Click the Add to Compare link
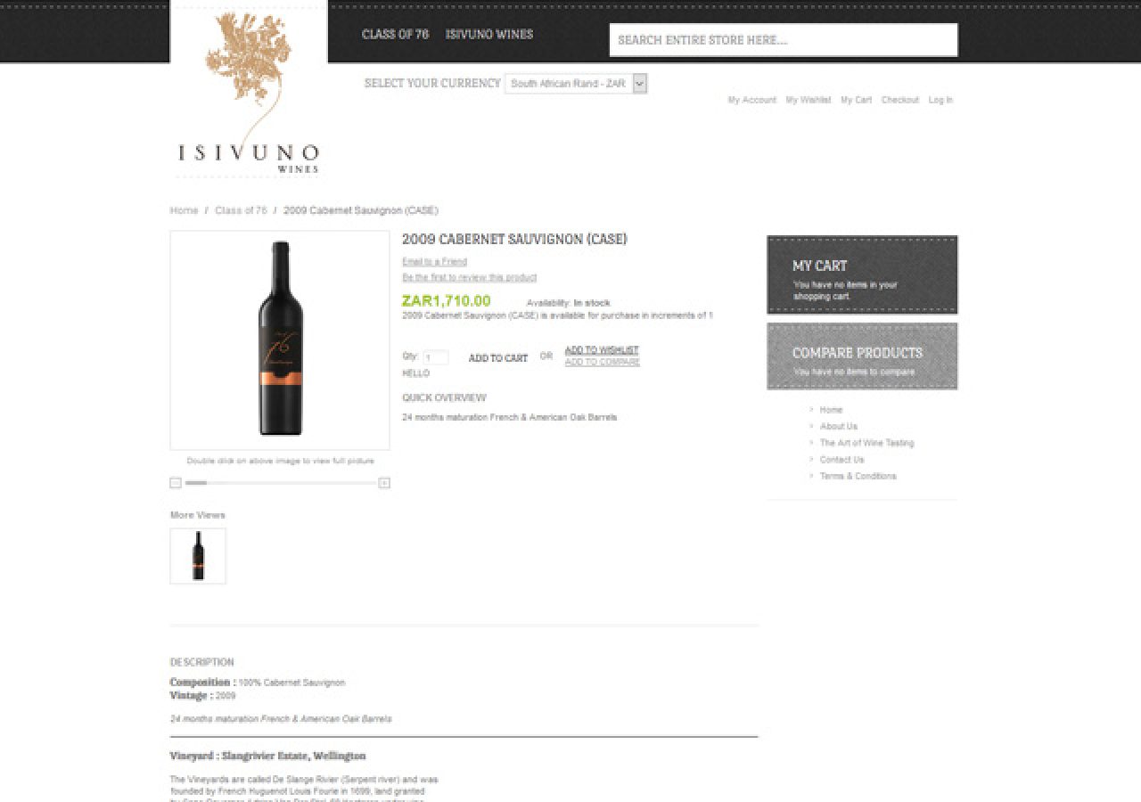 pos(602,362)
